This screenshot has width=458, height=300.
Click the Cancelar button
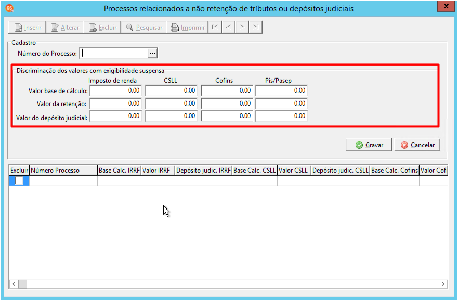417,145
